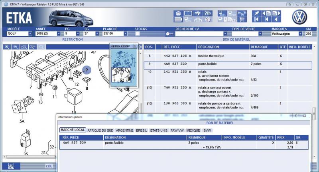319x172 pixels.
Task: Select the zoom area magnifier tool
Action: [x=24, y=47]
